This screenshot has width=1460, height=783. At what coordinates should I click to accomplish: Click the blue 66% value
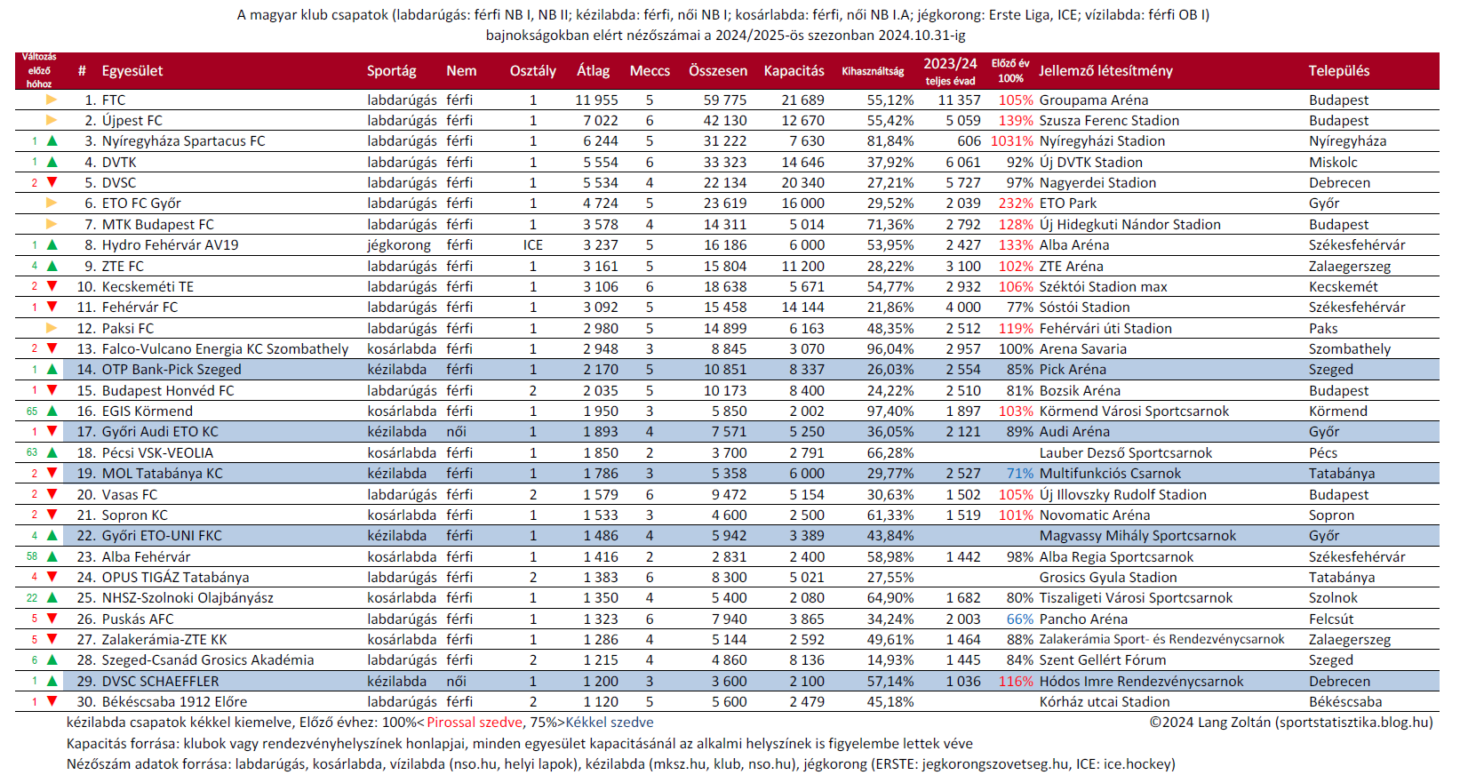(x=1020, y=619)
